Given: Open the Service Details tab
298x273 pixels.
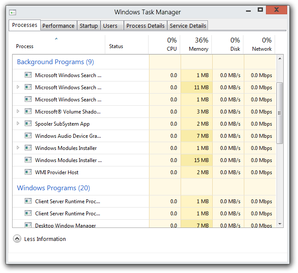Looking at the screenshot, I should [x=188, y=26].
